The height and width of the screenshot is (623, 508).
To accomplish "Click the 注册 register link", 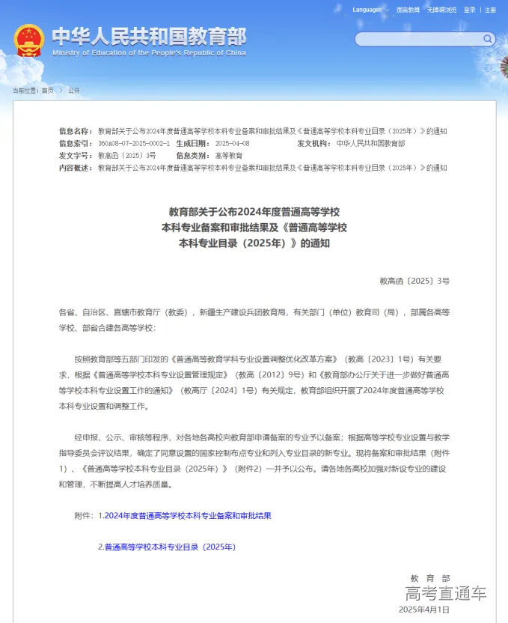I will 490,10.
